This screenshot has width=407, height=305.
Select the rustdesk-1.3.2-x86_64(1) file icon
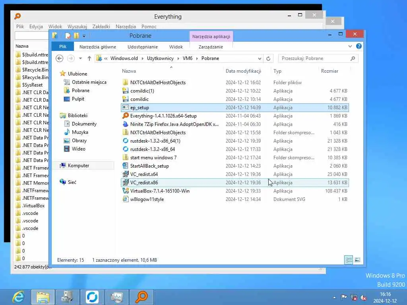tap(126, 141)
